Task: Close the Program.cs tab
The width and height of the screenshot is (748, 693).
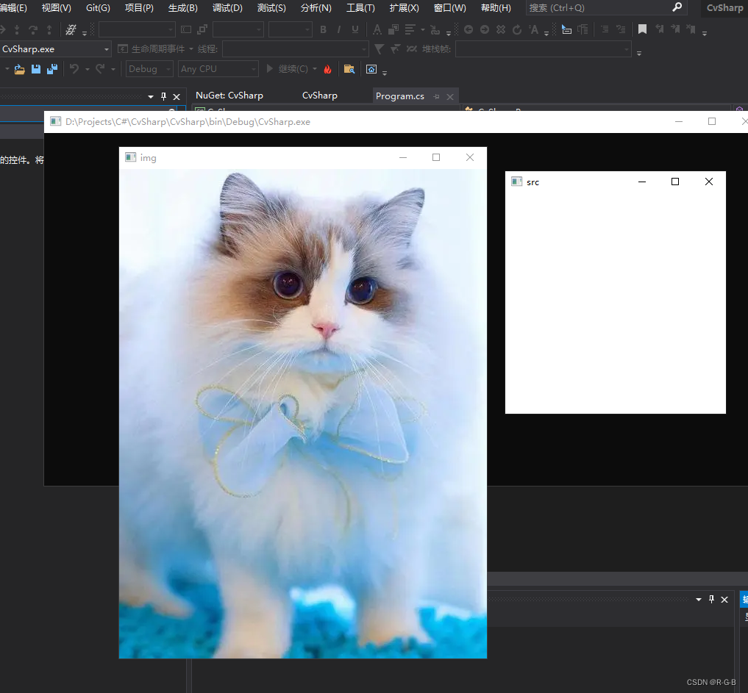Action: point(450,97)
